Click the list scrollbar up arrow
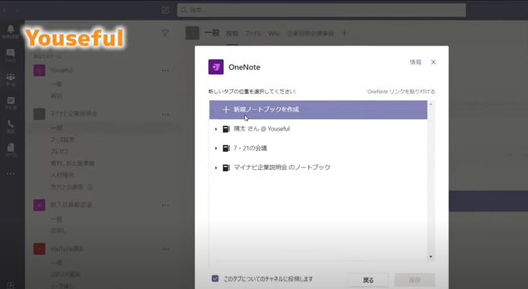528x289 pixels. (x=431, y=104)
